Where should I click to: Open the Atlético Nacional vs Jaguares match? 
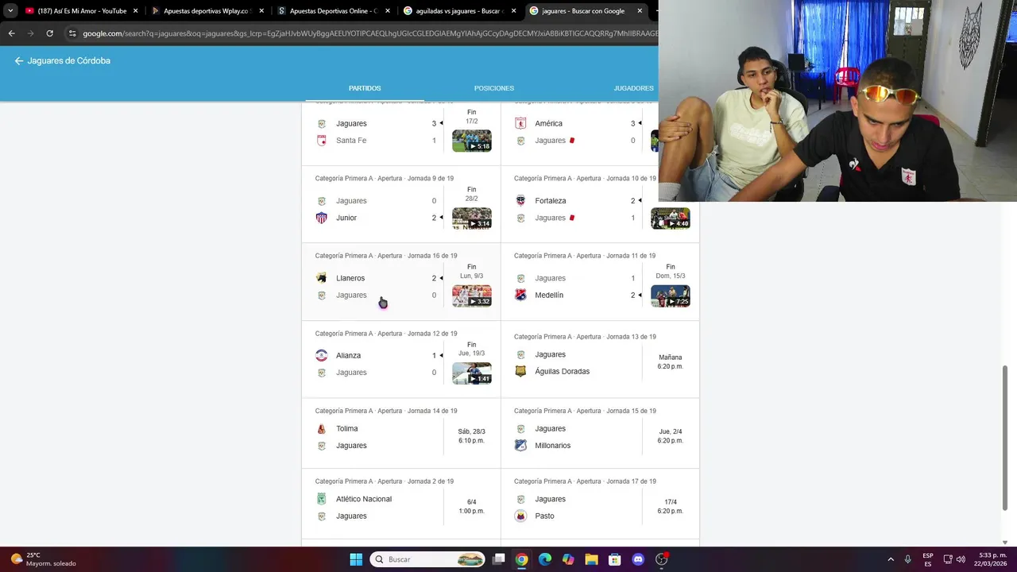401,504
